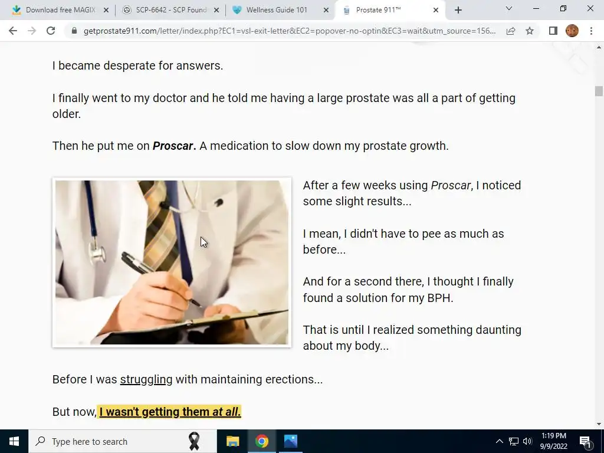Bookmark this page with the star icon

tap(530, 31)
